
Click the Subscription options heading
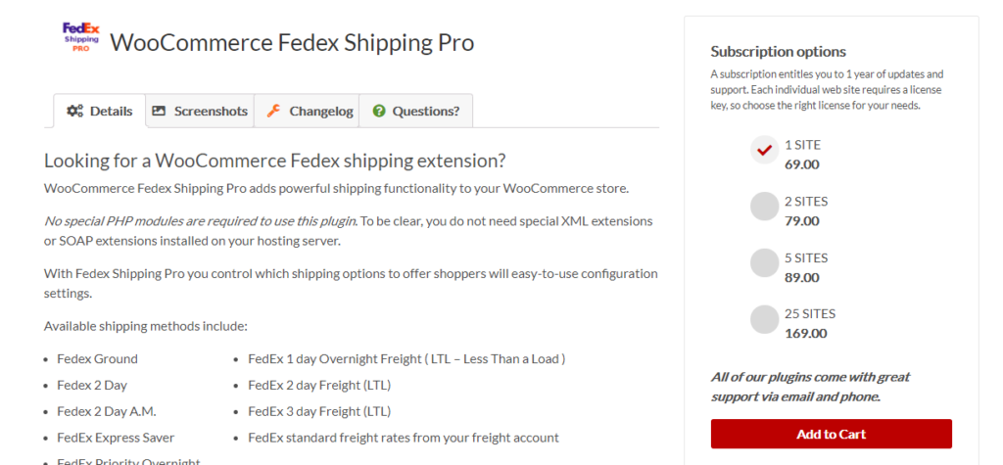point(778,51)
